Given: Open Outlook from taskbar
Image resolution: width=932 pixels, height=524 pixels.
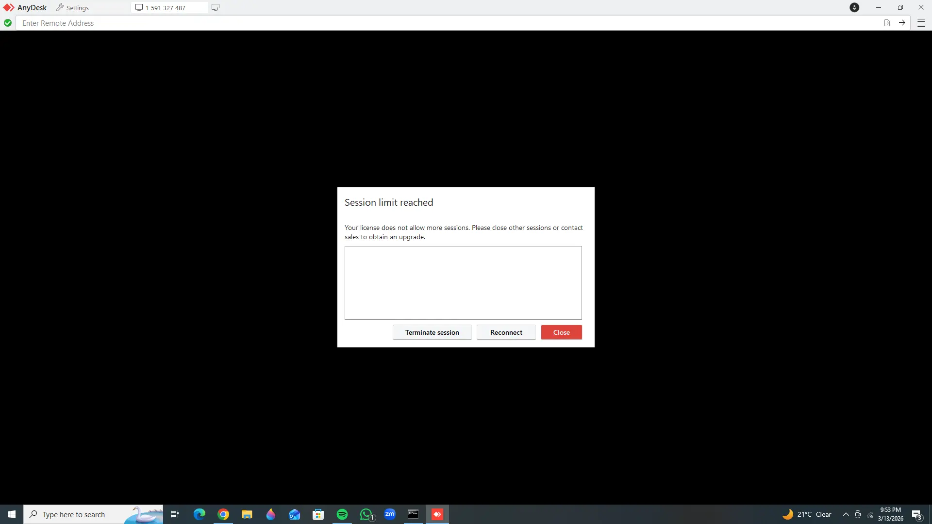Looking at the screenshot, I should [x=295, y=514].
